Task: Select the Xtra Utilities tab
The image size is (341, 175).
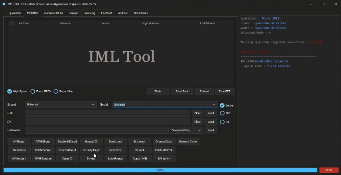Action: point(140,13)
